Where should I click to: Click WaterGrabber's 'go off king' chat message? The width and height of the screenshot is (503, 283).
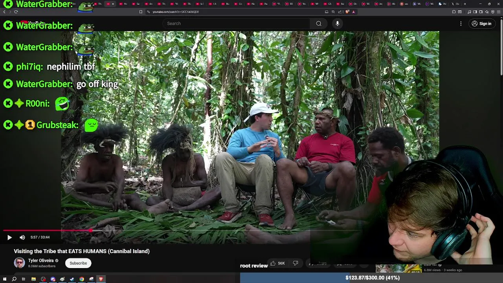(97, 84)
